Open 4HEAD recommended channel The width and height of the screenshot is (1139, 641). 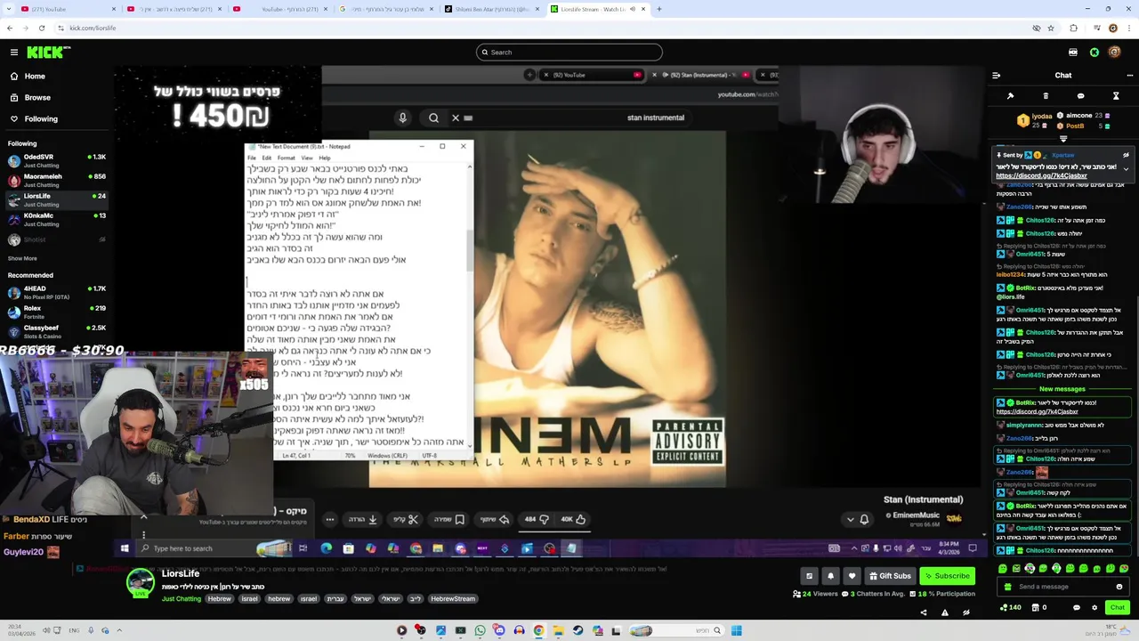(x=56, y=292)
